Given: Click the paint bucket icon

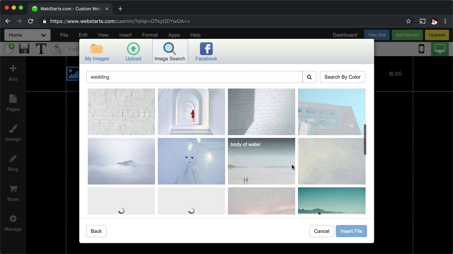Looking at the screenshot, I should click(x=56, y=49).
